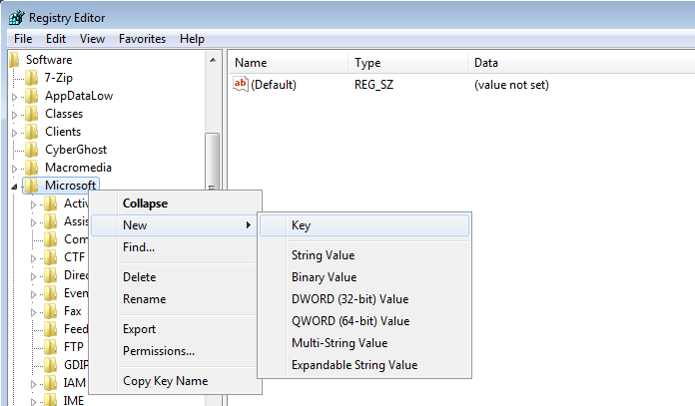Expand the Classes key arrow
695x406 pixels.
pos(15,115)
